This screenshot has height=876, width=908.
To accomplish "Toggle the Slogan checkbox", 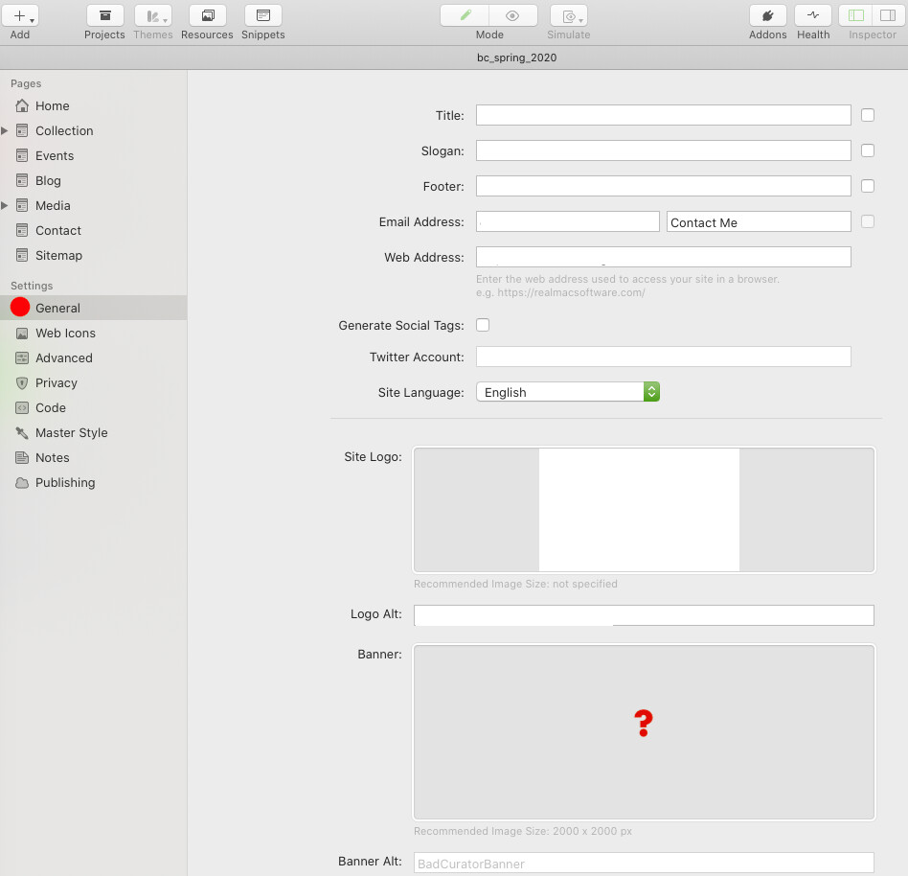I will (x=868, y=150).
